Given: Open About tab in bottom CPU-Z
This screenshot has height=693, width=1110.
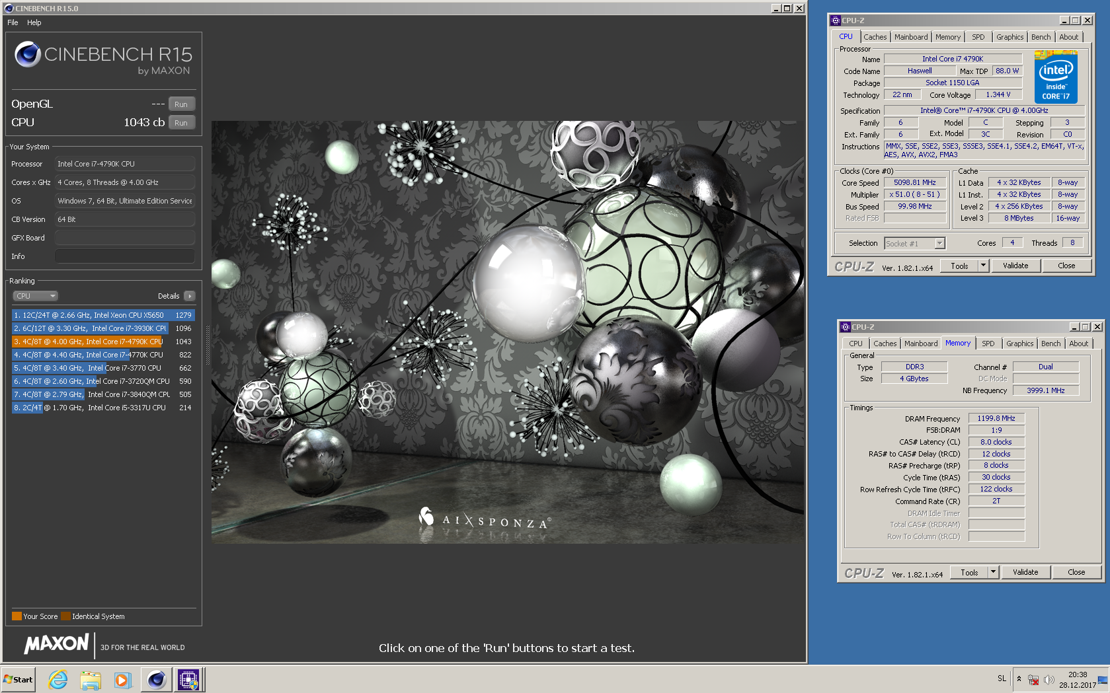Looking at the screenshot, I should click(1078, 344).
